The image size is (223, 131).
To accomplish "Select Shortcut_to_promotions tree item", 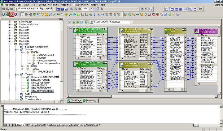I will (x=49, y=63).
